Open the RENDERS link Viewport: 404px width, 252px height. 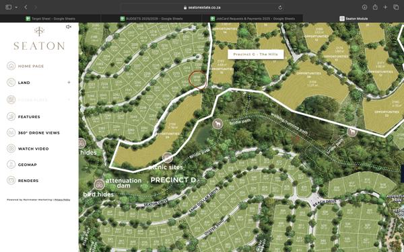28,181
